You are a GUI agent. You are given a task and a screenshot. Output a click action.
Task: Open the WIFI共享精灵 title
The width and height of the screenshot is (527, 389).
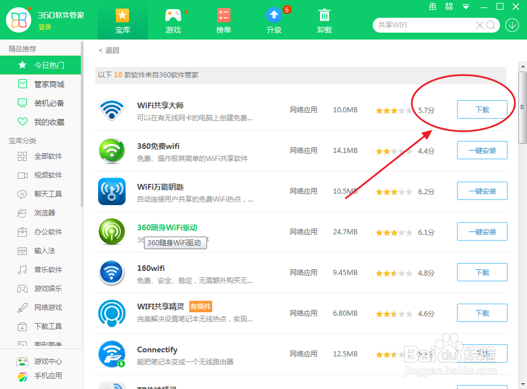tap(161, 307)
